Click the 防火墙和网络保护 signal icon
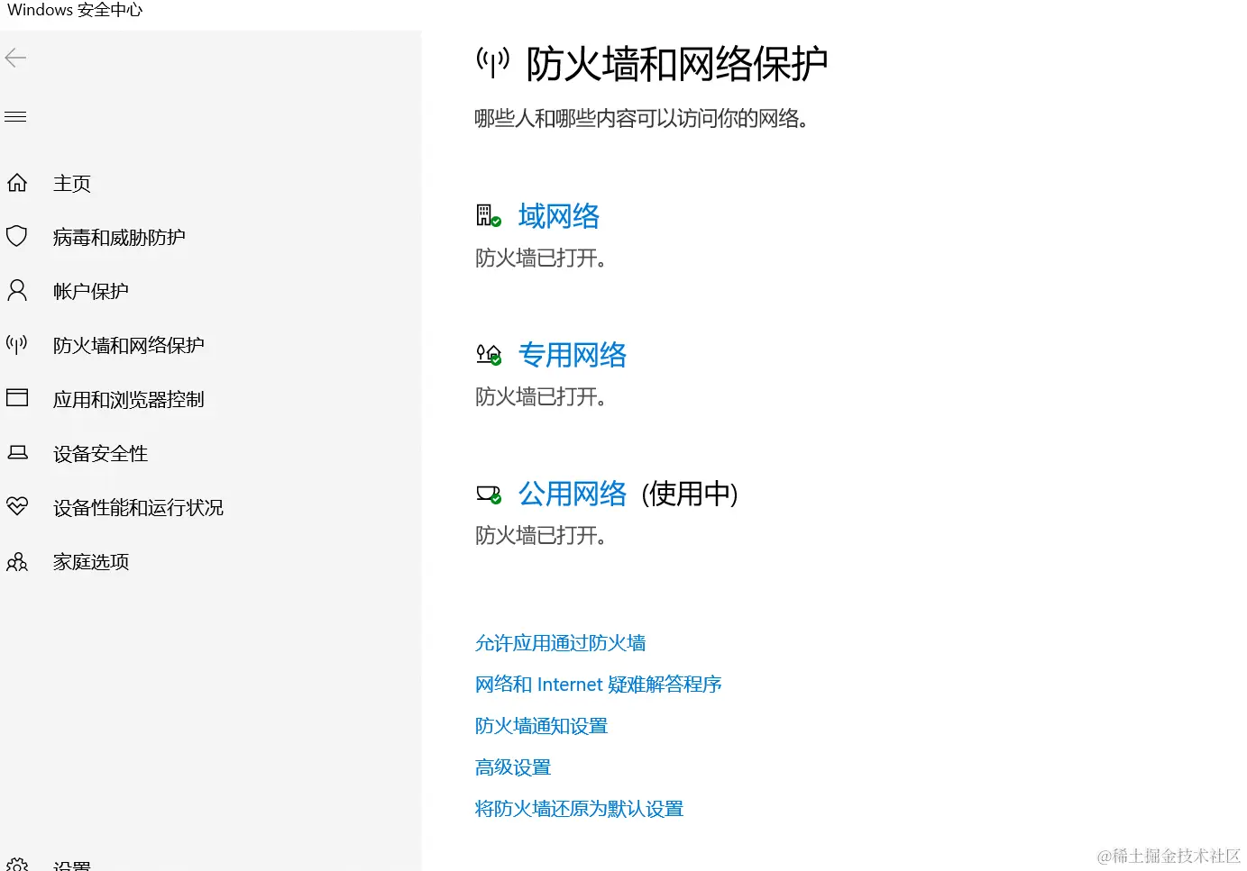This screenshot has width=1247, height=871. pos(17,344)
